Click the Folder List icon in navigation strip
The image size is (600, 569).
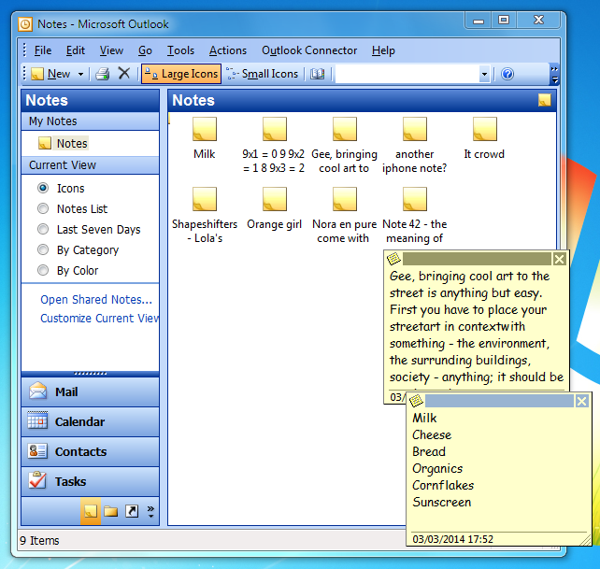coord(111,511)
